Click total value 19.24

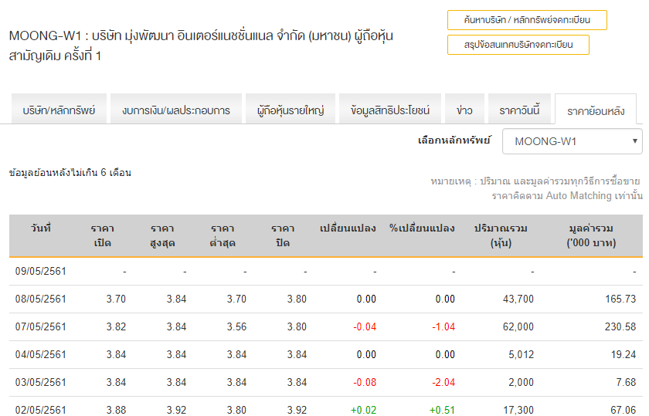624,354
